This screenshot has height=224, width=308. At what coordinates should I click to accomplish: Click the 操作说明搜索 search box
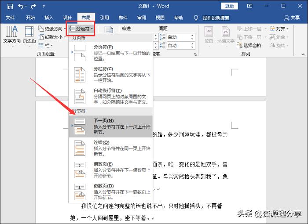click(x=216, y=18)
